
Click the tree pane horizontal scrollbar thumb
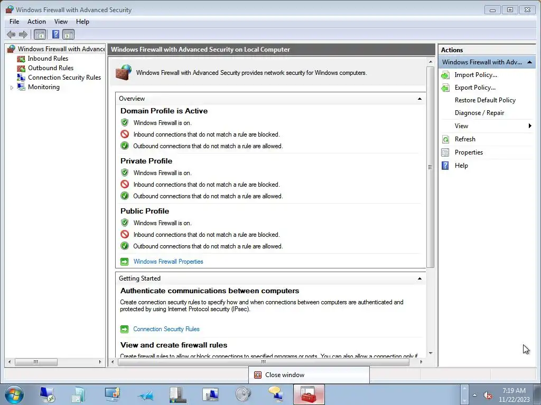coord(36,362)
